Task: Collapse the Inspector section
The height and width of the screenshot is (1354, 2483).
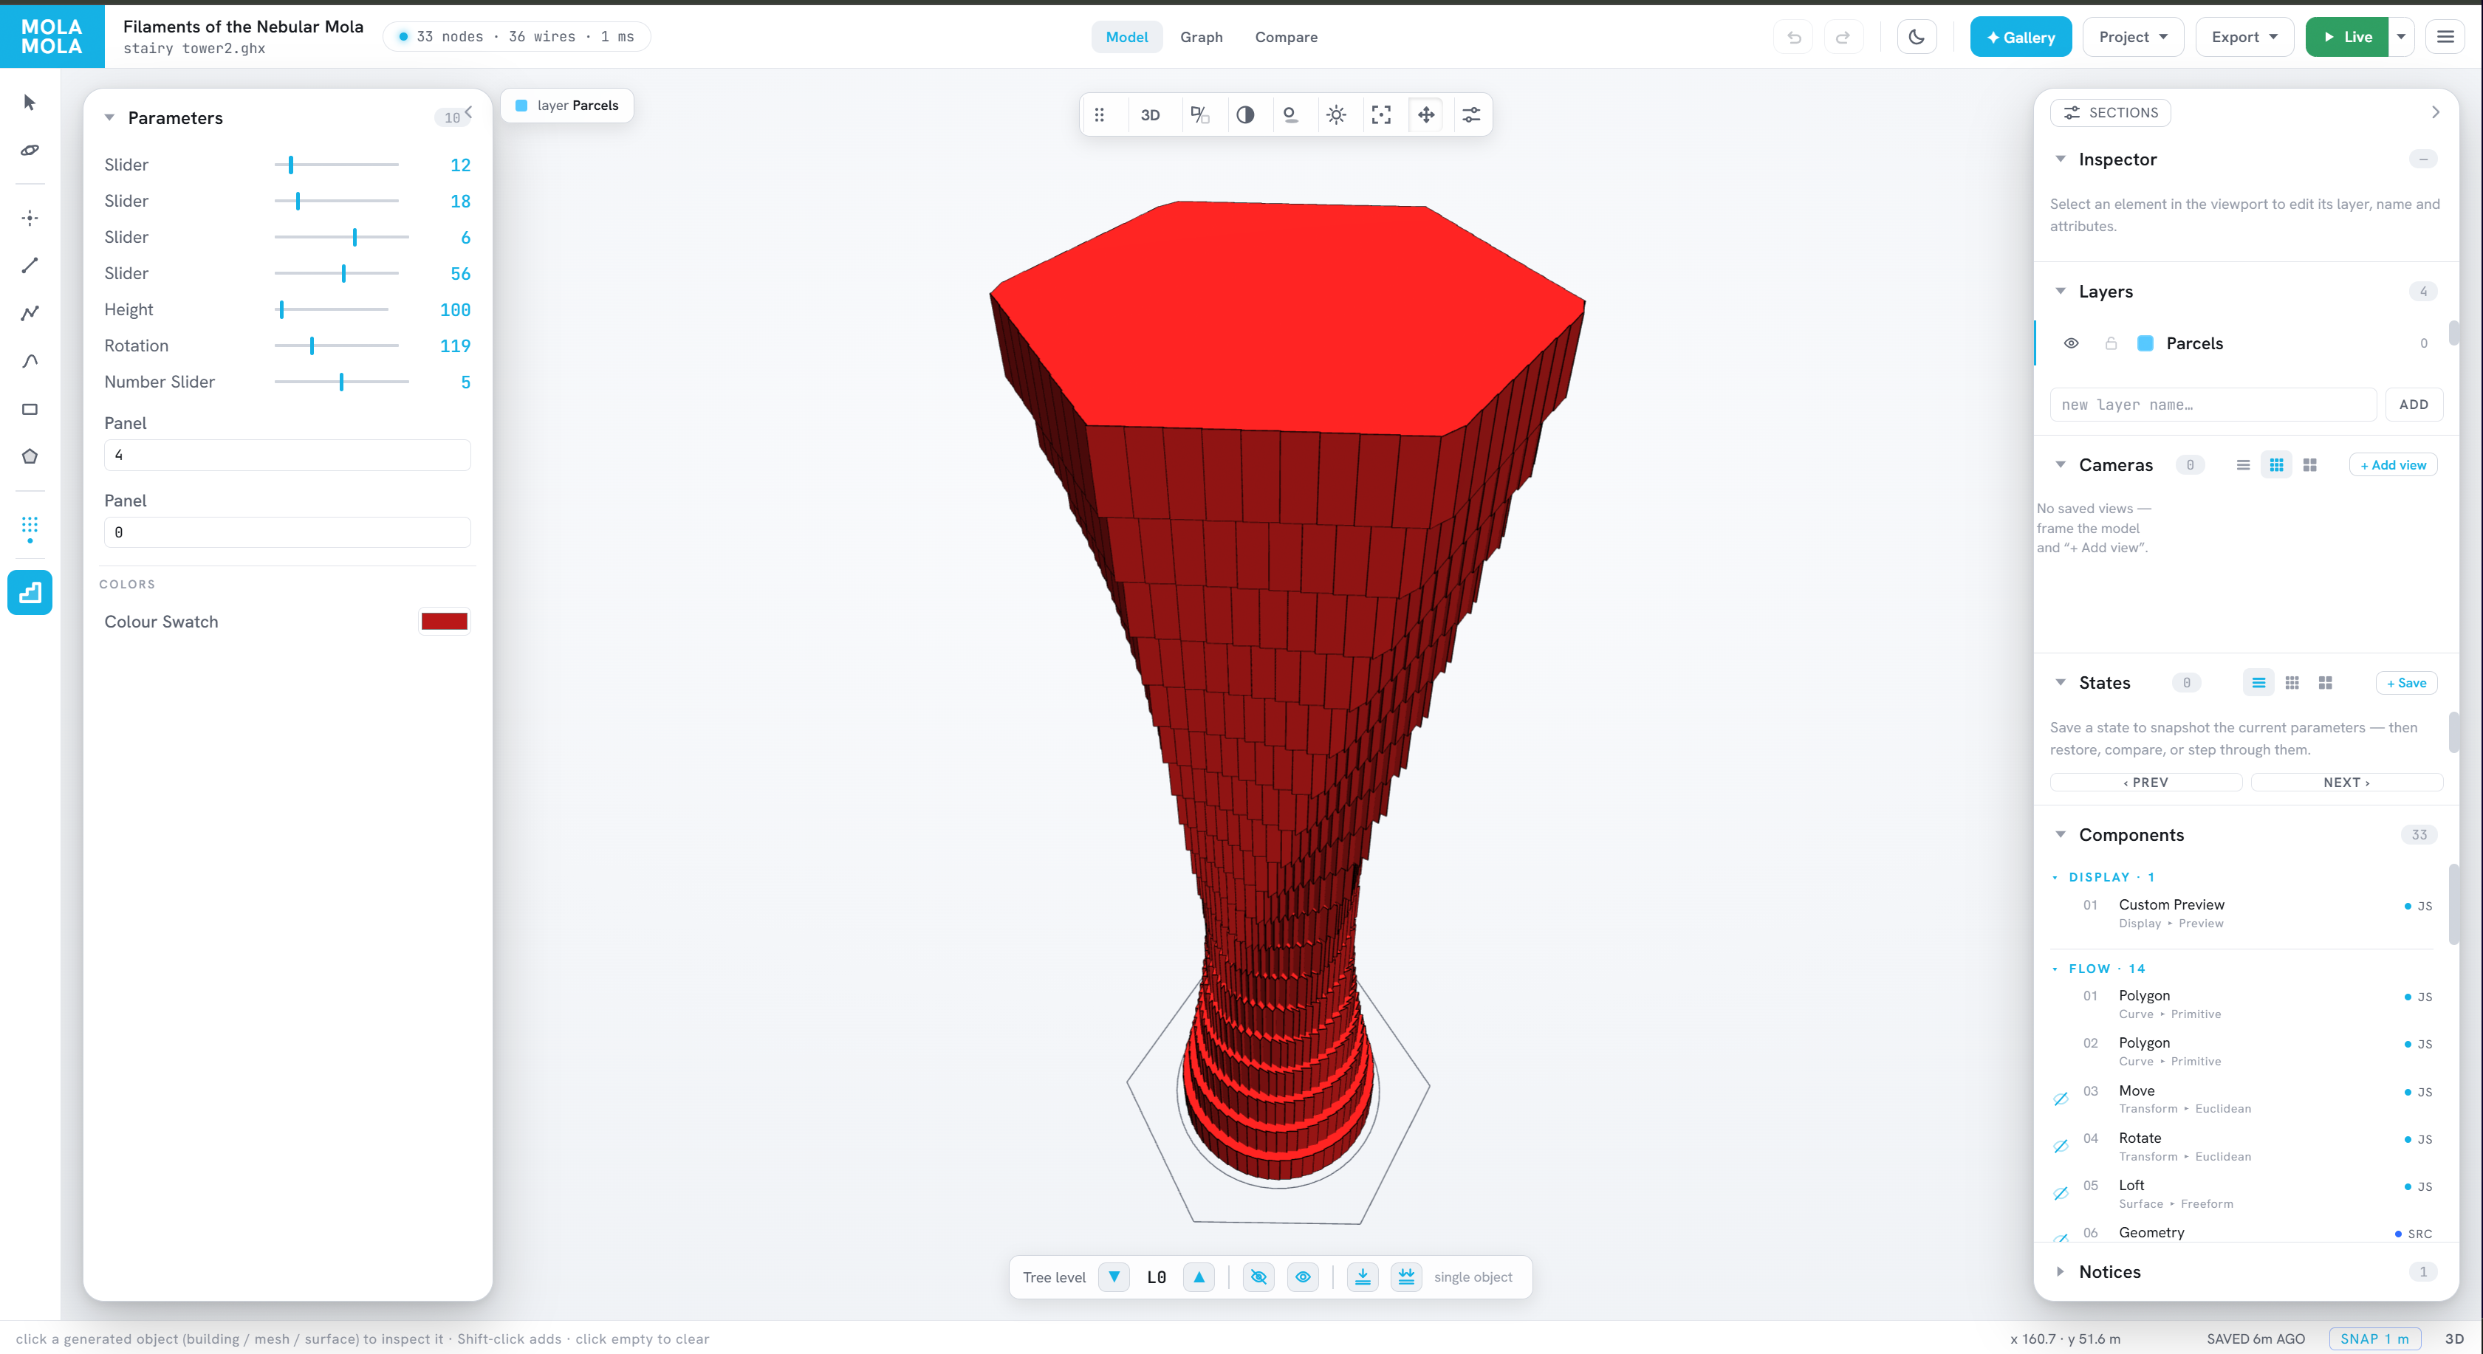Action: click(x=2061, y=159)
